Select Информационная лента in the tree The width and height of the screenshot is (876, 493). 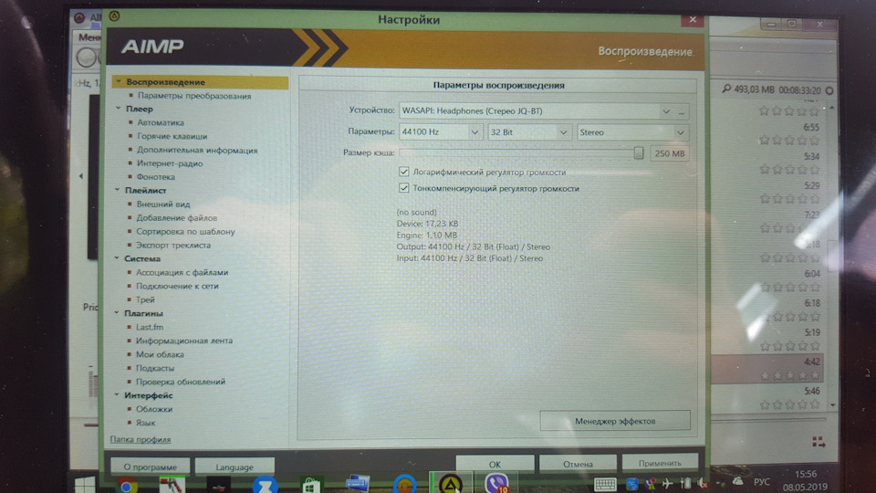point(184,341)
